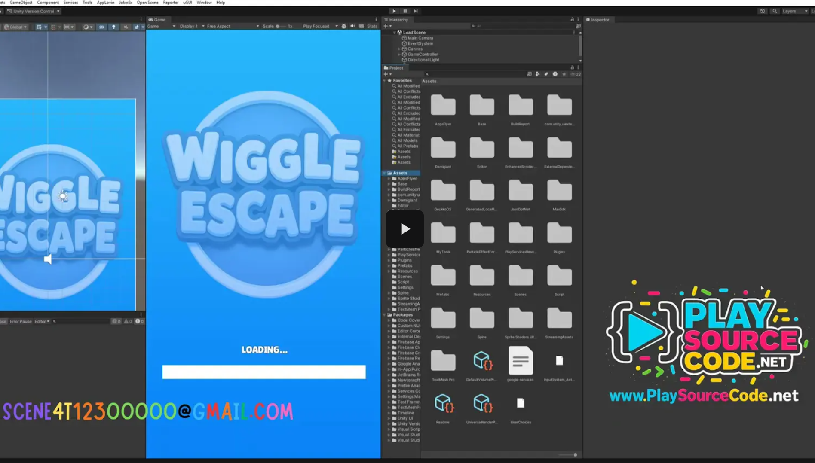The width and height of the screenshot is (815, 463).
Task: Open the Layers dropdown
Action: [x=794, y=11]
